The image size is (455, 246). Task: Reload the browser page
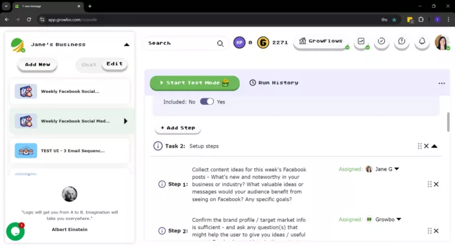29,20
